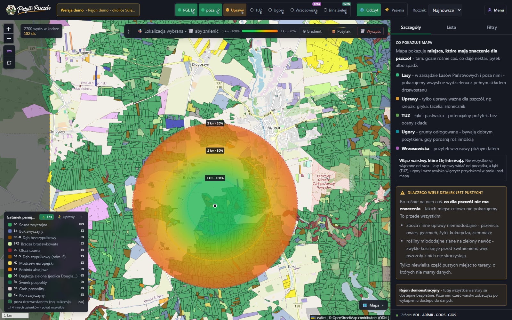Select the Gradient display option
Screen dimensions: 512x320
[312, 31]
